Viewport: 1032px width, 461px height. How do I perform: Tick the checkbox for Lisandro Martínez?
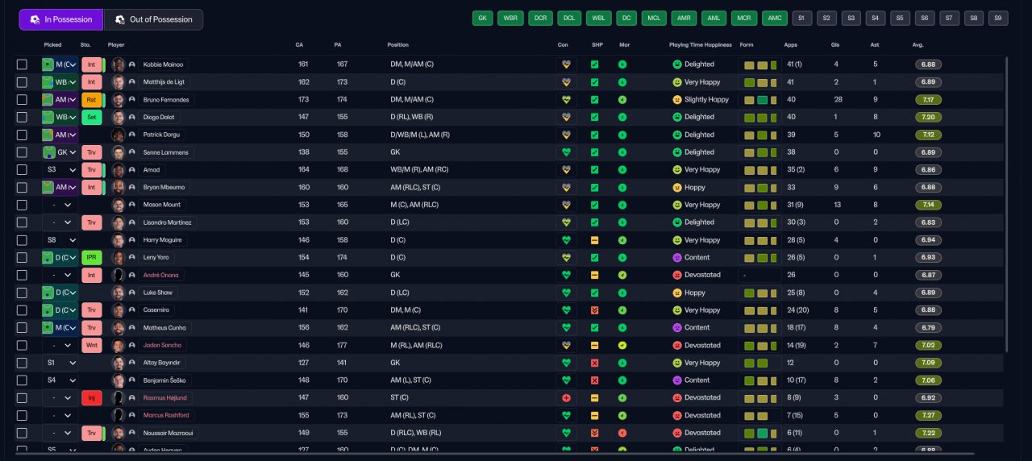[x=22, y=222]
